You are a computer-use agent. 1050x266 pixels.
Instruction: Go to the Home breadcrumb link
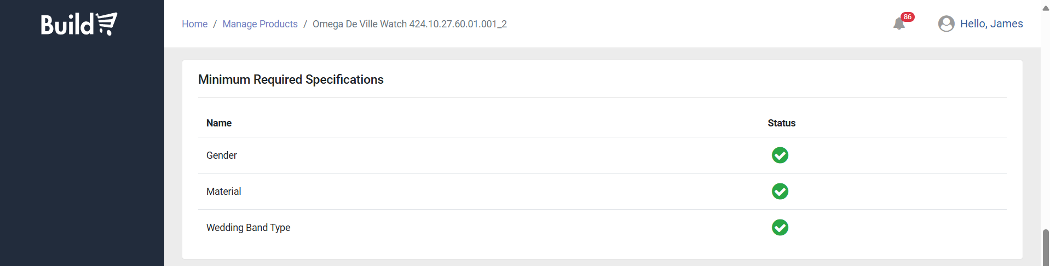[194, 24]
